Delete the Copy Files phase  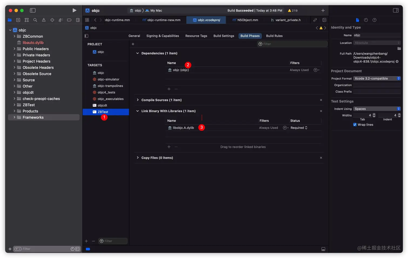click(x=321, y=158)
